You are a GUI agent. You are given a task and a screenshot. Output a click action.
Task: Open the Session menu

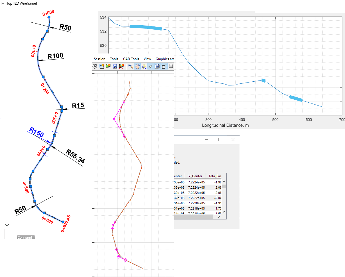tap(99, 59)
